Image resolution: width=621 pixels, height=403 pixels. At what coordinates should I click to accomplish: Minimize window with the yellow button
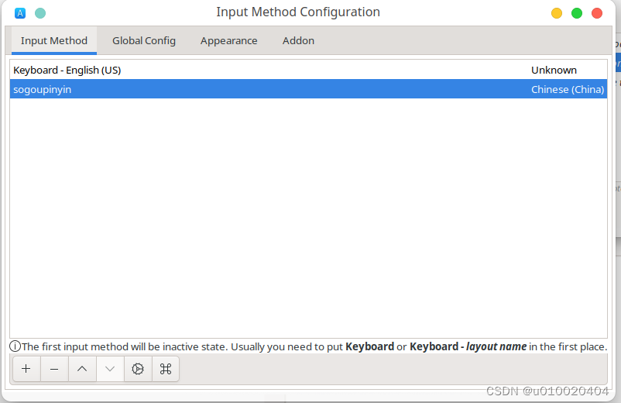coord(557,13)
